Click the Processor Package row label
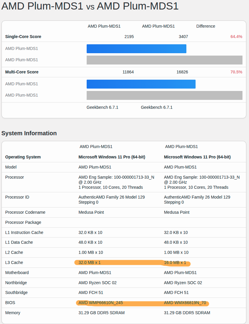 click(23, 222)
